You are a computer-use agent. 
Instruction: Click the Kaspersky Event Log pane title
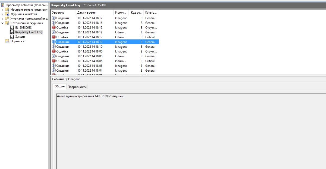pos(65,5)
